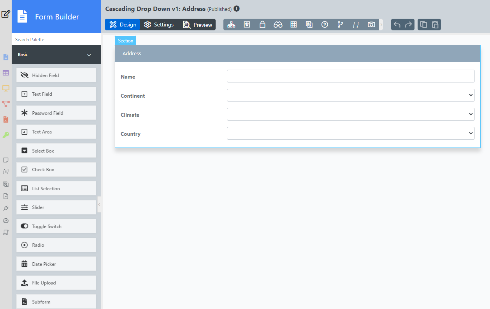Select the Date Picker palette element
Image resolution: width=490 pixels, height=309 pixels.
56,264
